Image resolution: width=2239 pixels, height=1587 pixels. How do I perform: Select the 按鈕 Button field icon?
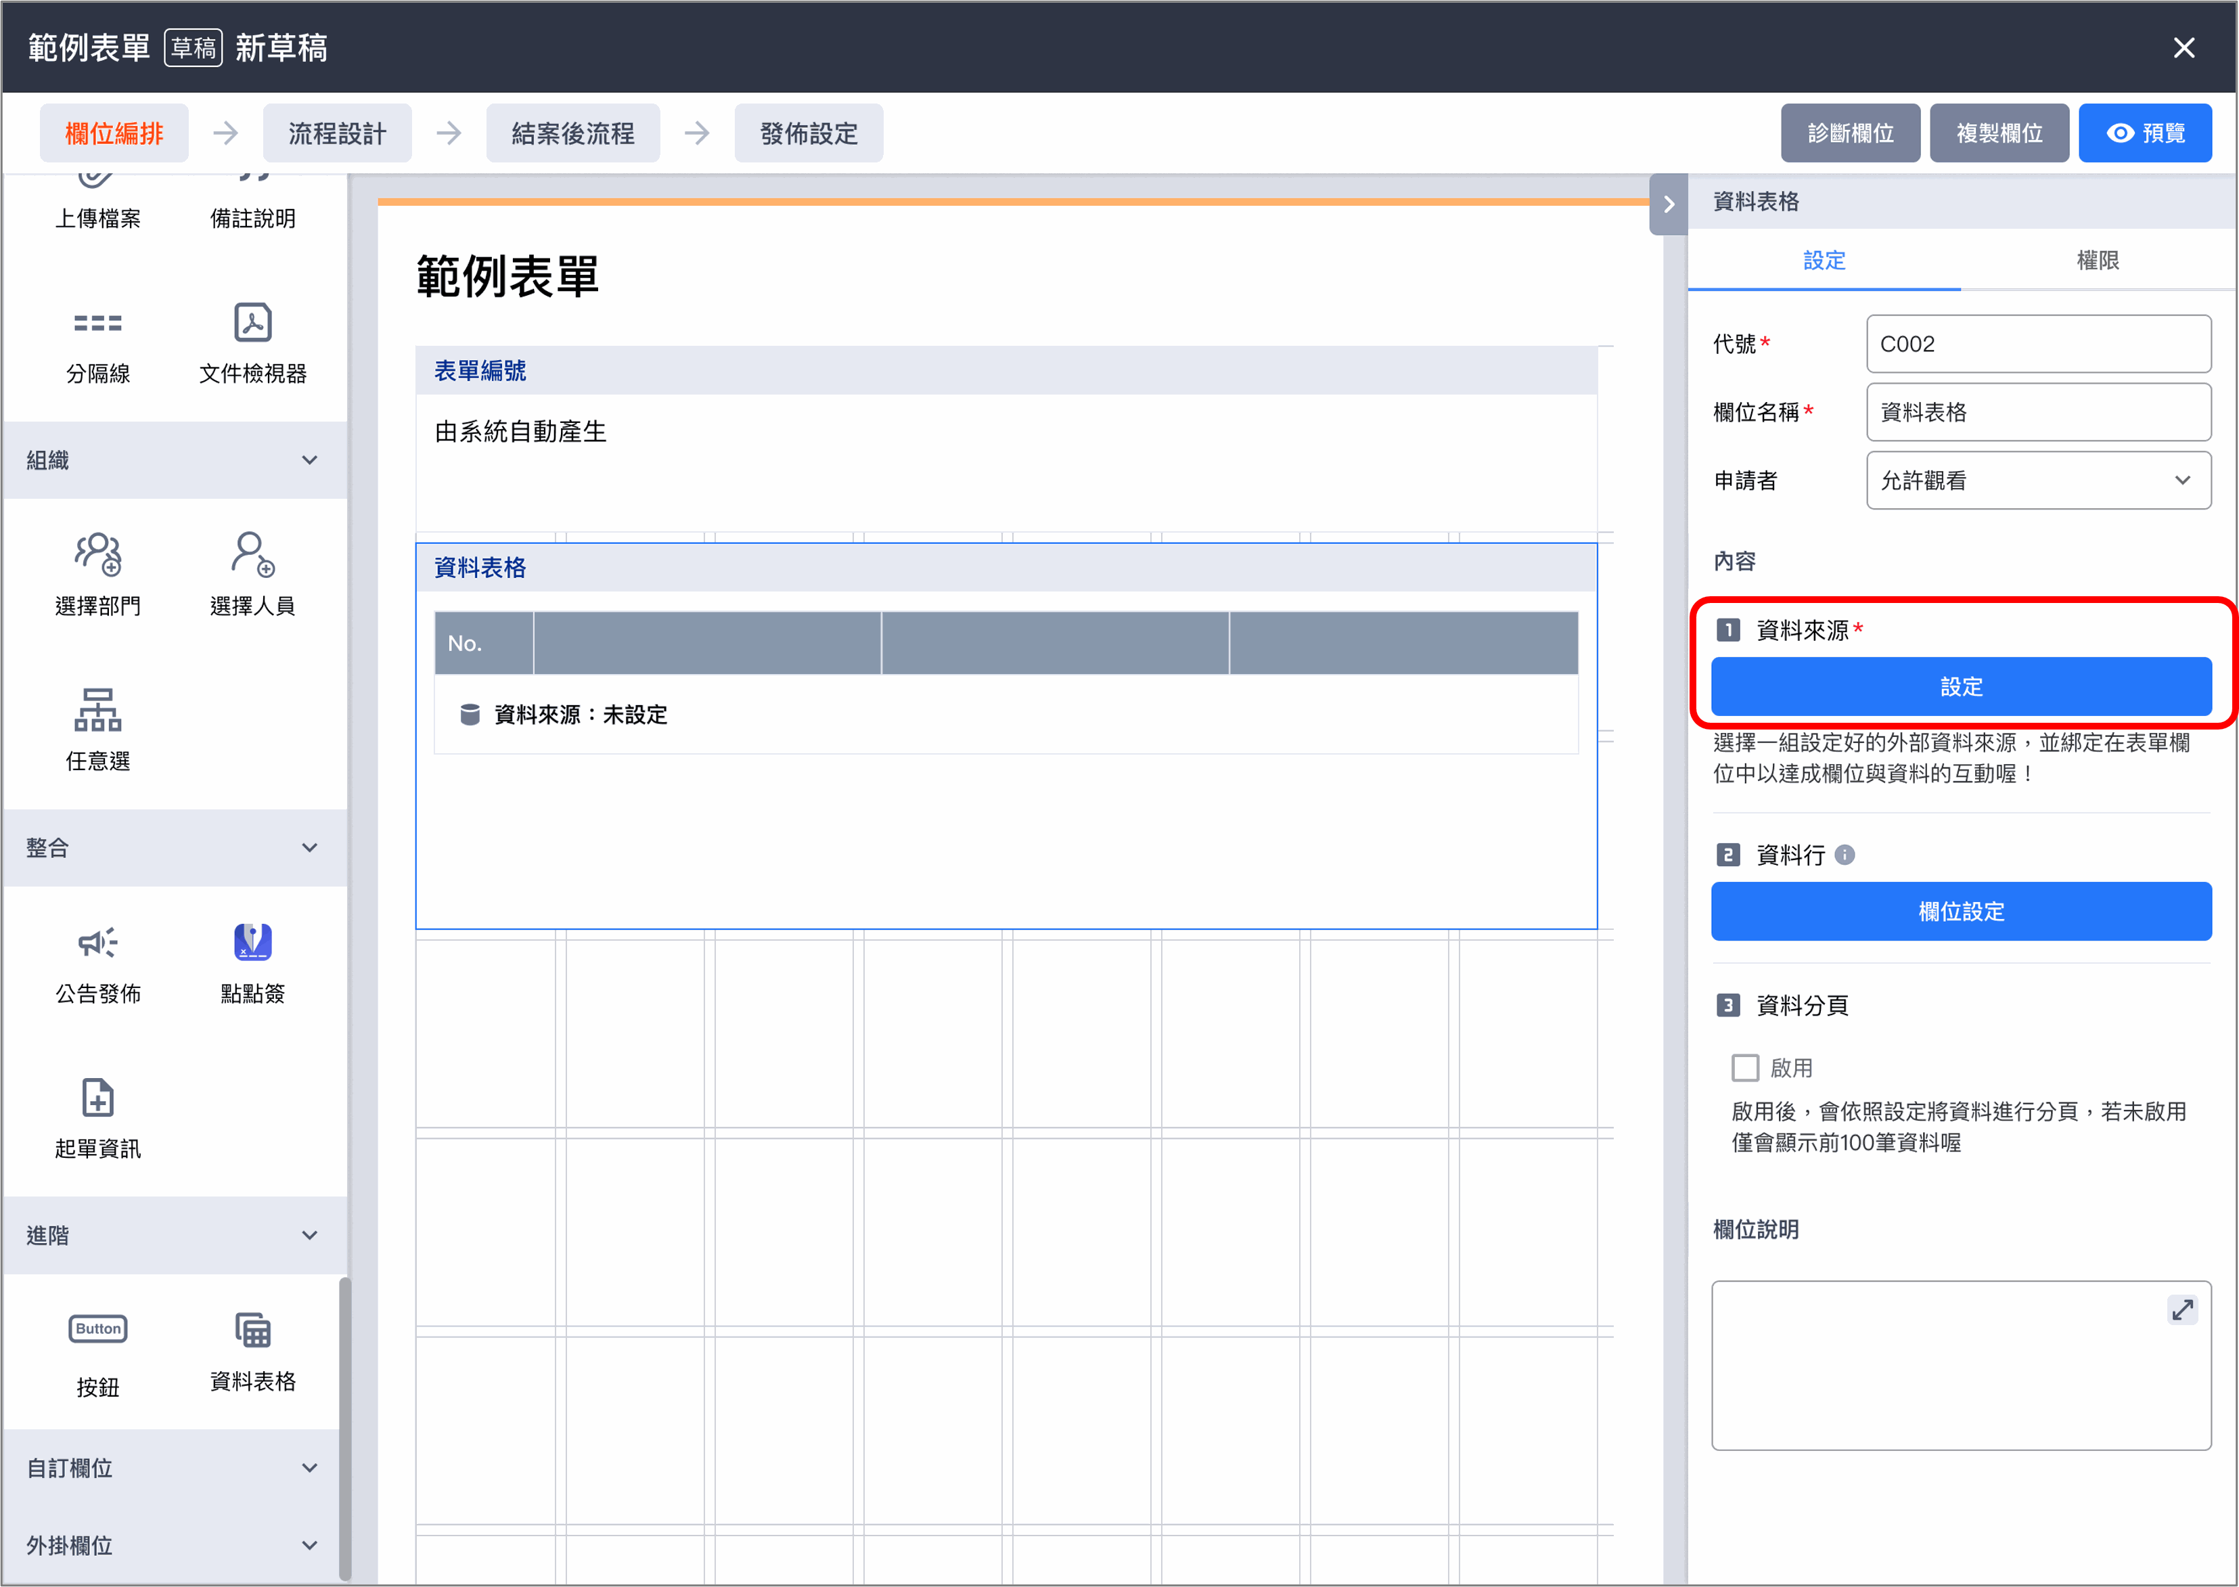pos(97,1329)
